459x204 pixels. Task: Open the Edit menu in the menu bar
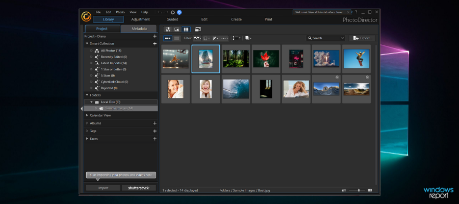(109, 12)
